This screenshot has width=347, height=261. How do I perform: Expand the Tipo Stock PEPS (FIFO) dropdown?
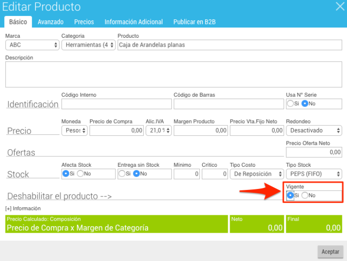314,174
